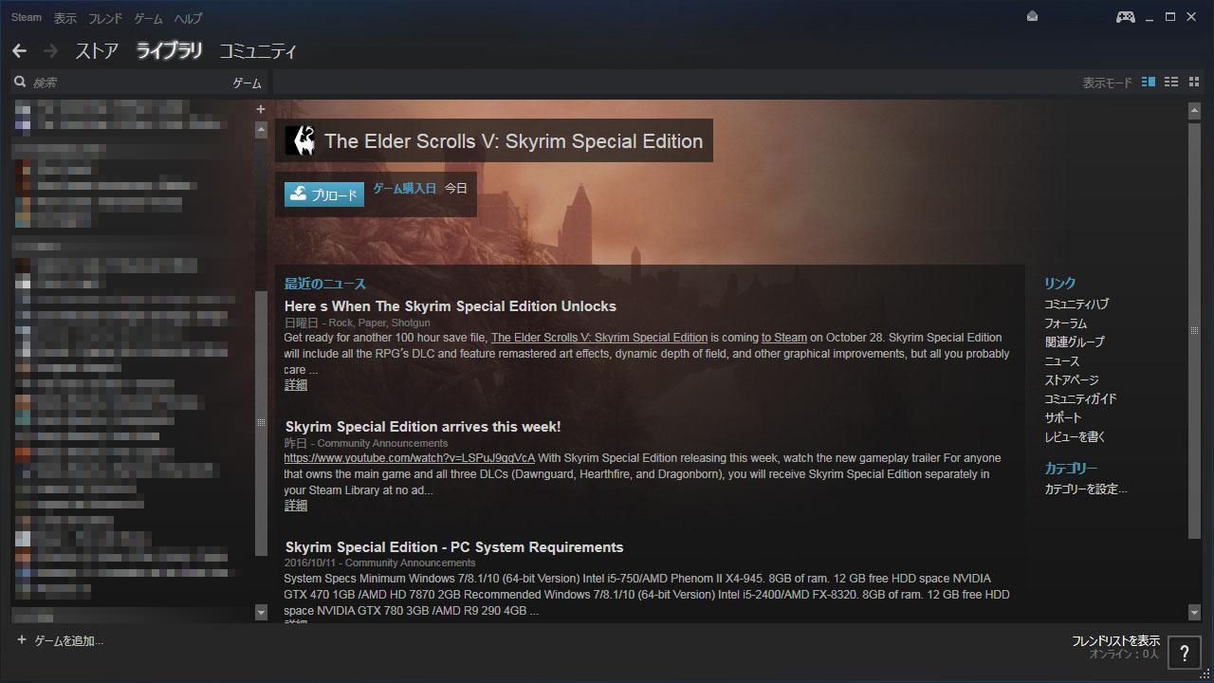Click the 検索 search field
The height and width of the screenshot is (683, 1214).
point(123,83)
